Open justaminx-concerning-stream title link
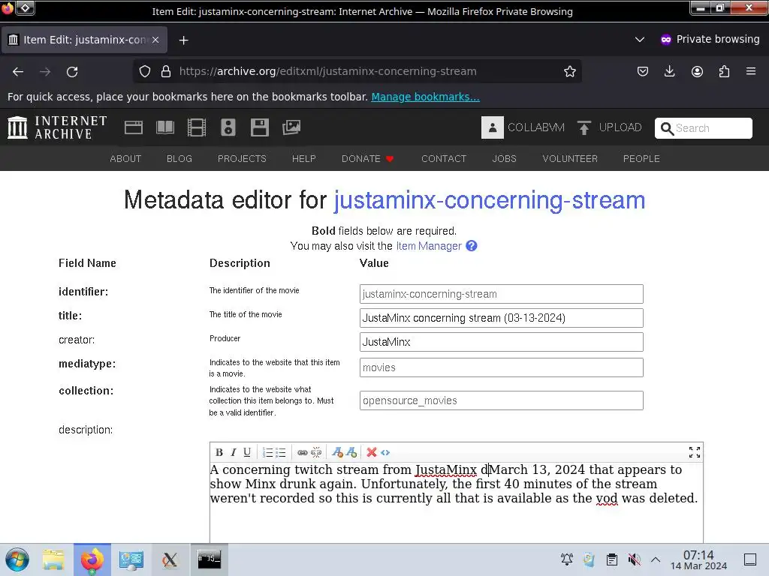The height and width of the screenshot is (576, 769). [490, 200]
